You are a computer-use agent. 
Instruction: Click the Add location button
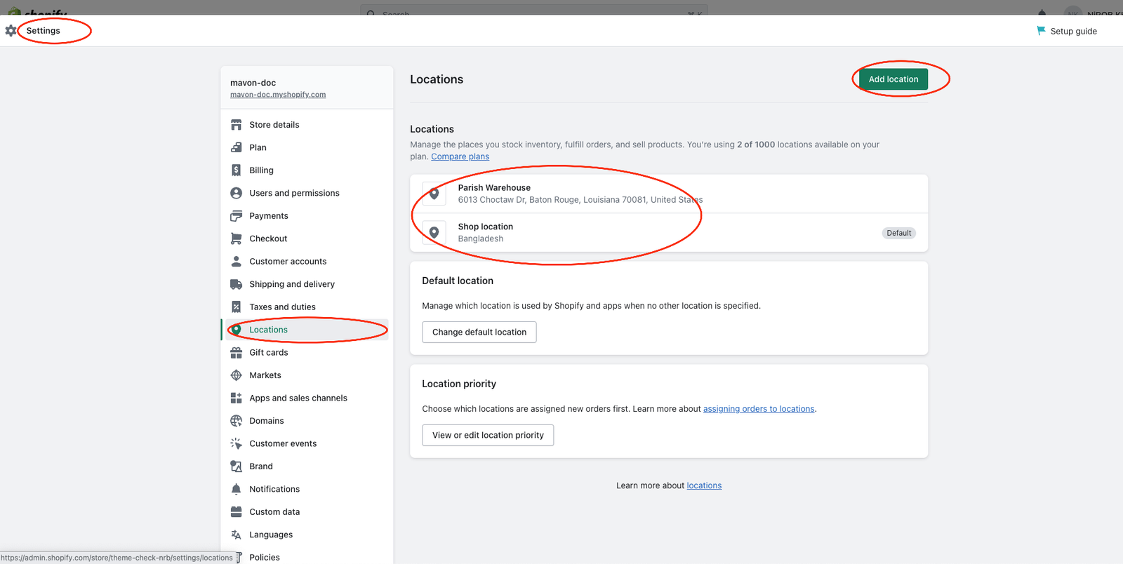point(893,79)
